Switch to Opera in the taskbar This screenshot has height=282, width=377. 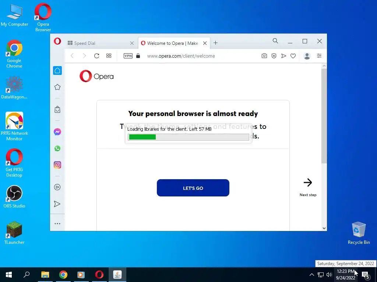(x=99, y=275)
